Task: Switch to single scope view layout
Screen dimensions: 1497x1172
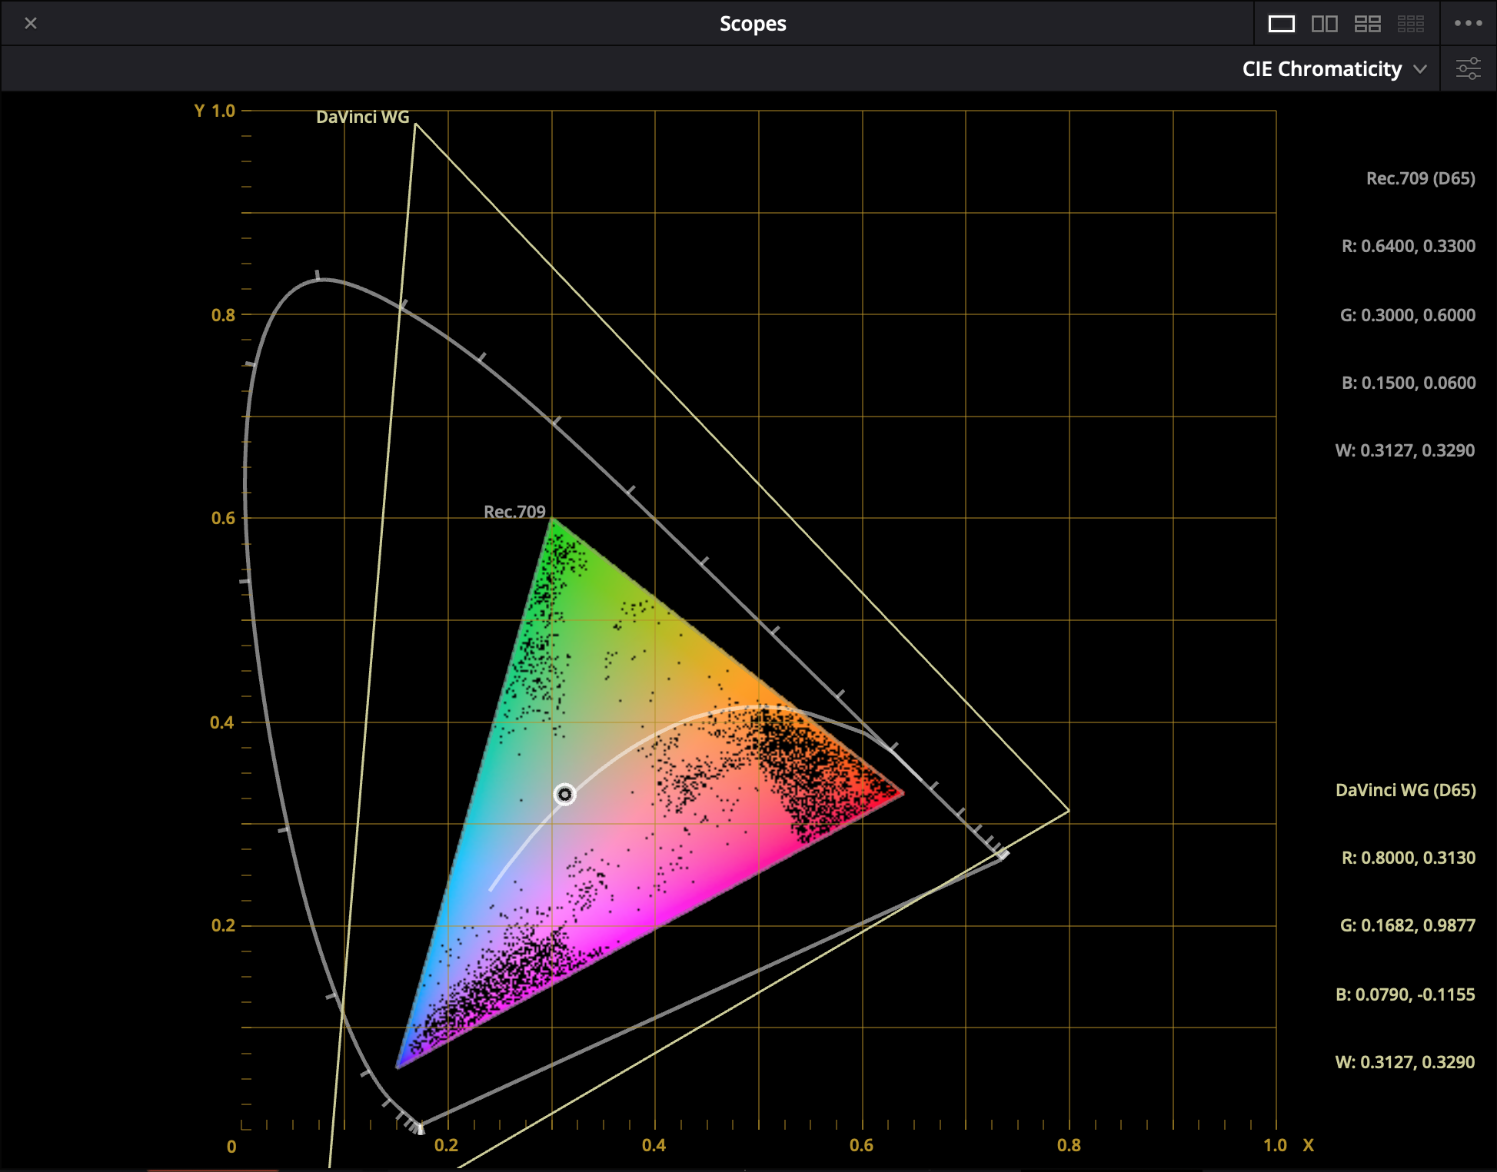Action: tap(1281, 24)
